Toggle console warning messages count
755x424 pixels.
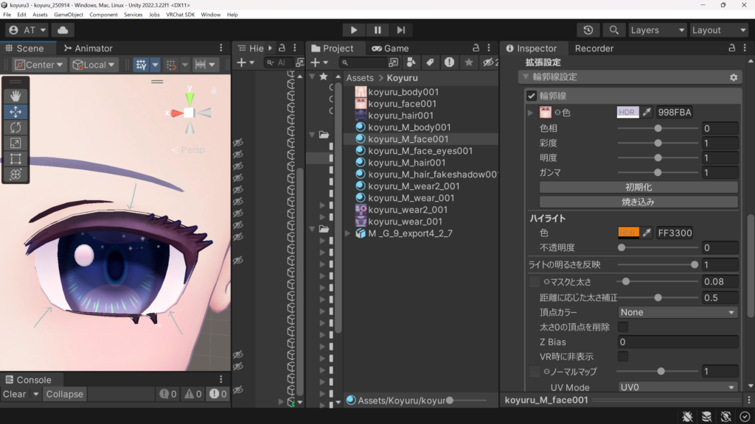pyautogui.click(x=193, y=395)
